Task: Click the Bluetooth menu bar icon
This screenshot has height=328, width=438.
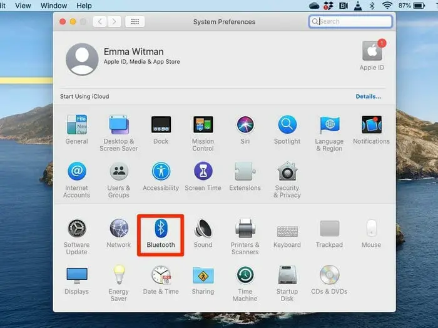Action: [x=372, y=6]
